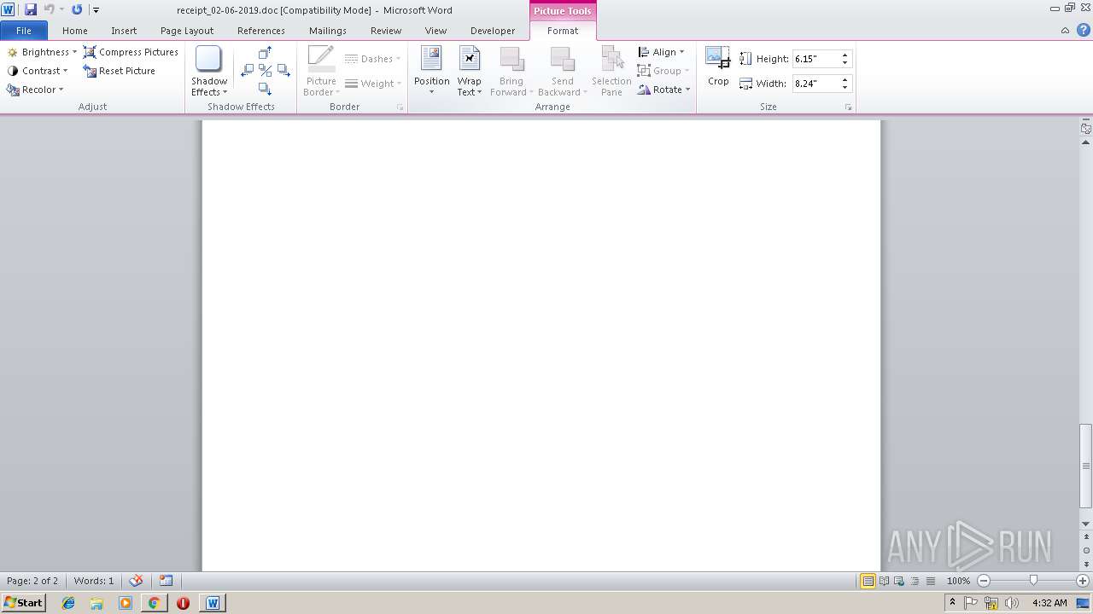Open the Page Layout tab

tap(187, 31)
